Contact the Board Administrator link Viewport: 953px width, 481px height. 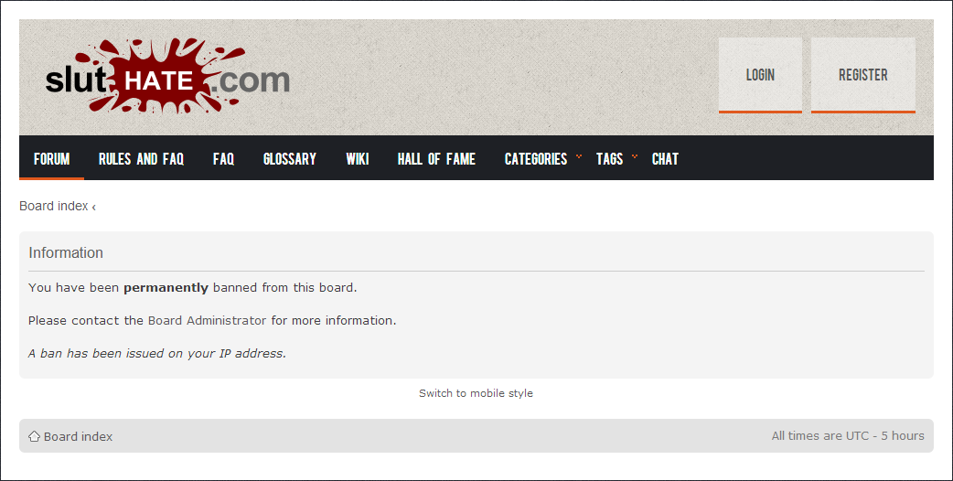point(208,320)
